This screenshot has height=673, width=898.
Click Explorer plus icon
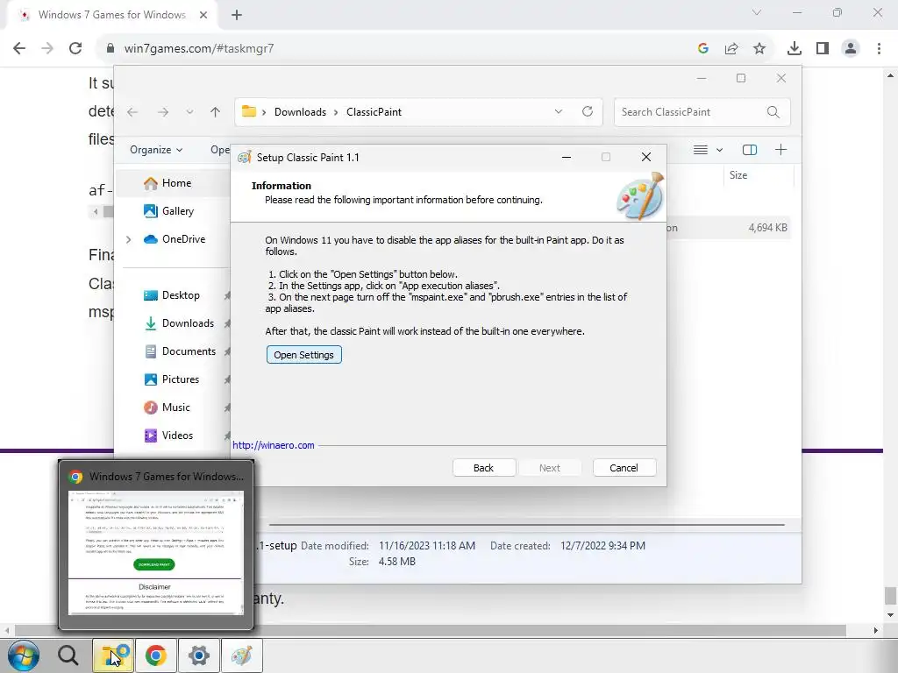click(780, 150)
